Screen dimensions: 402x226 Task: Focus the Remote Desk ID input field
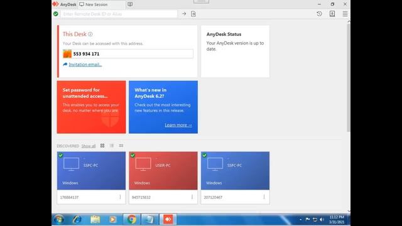119,14
